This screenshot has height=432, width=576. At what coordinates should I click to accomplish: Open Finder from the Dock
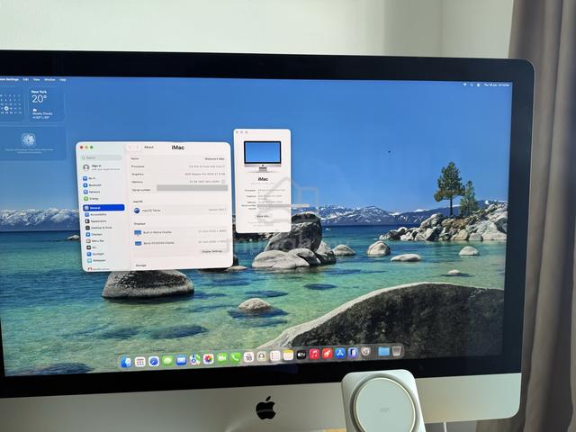126,362
